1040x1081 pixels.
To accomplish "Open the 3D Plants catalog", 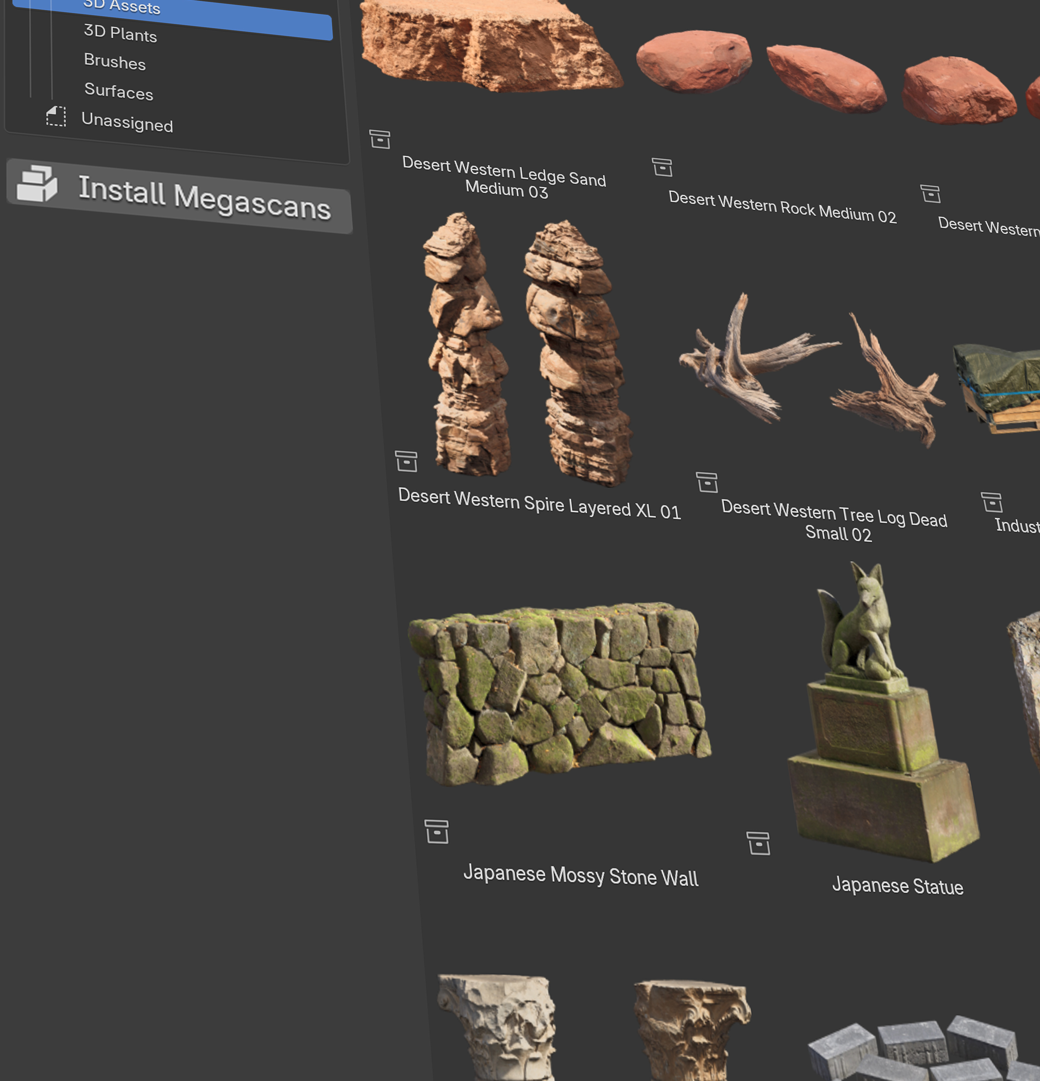I will [120, 34].
